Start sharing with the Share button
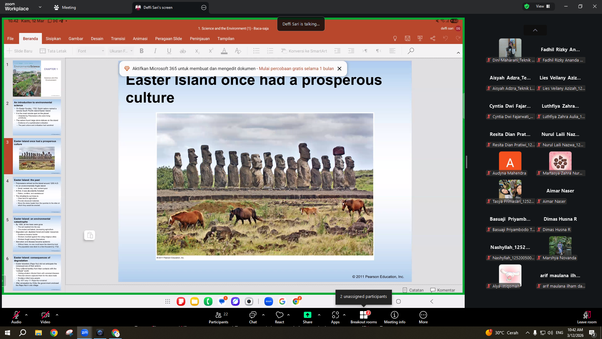This screenshot has width=602, height=339. pos(308,317)
